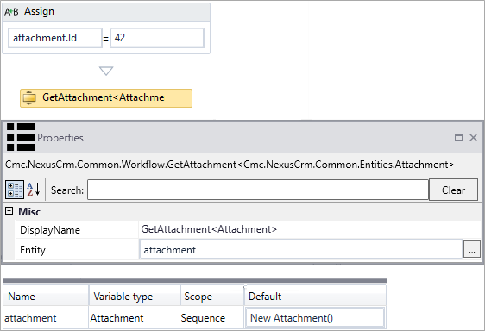This screenshot has height=331, width=485.
Task: Edit the value field containing 42
Action: tap(157, 38)
